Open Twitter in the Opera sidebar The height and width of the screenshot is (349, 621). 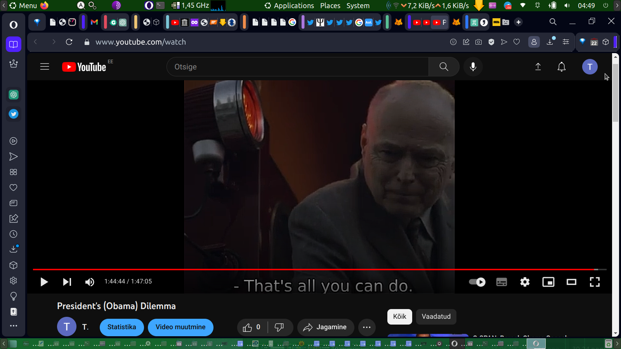(x=14, y=114)
